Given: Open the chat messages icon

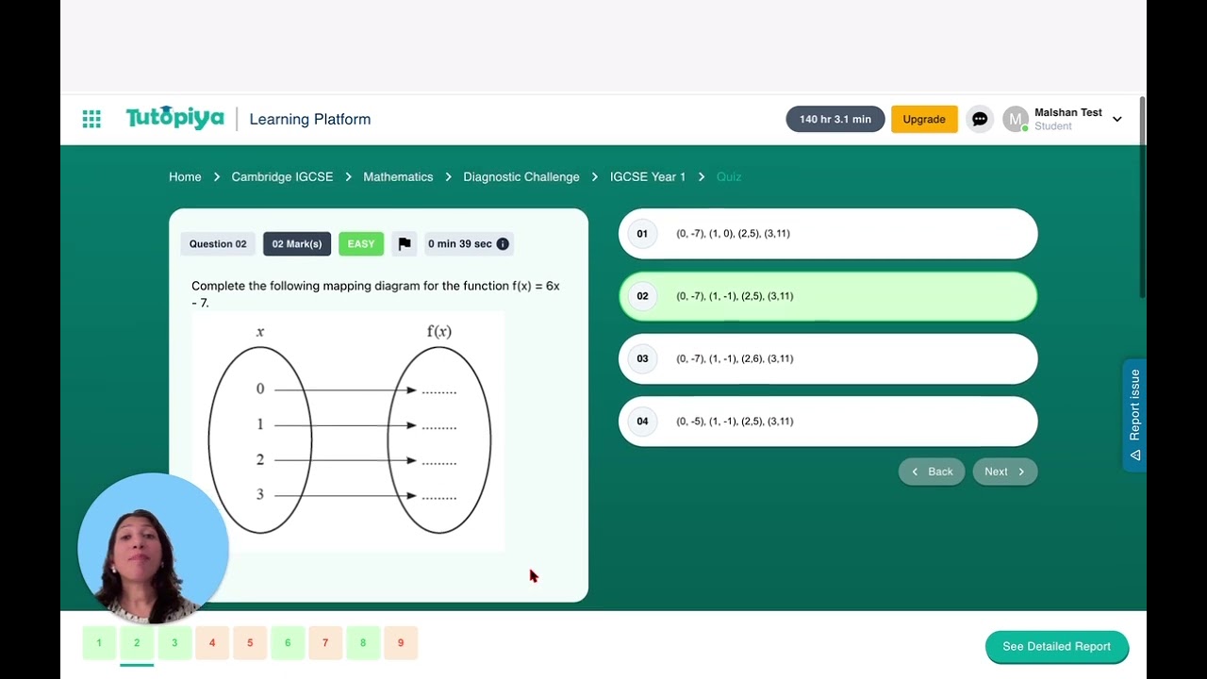Looking at the screenshot, I should [x=980, y=119].
